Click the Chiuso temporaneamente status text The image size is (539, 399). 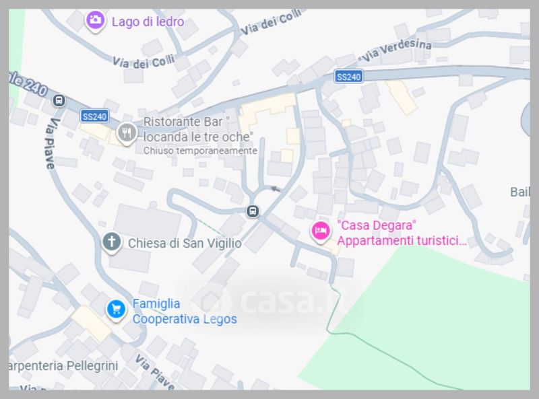coord(200,151)
